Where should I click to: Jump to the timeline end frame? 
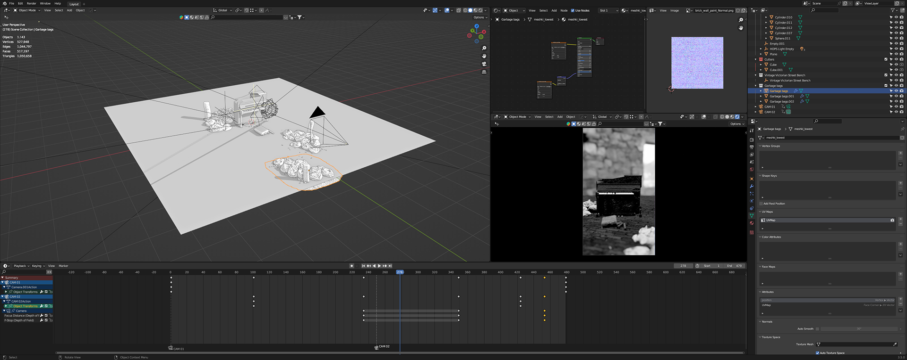point(390,266)
